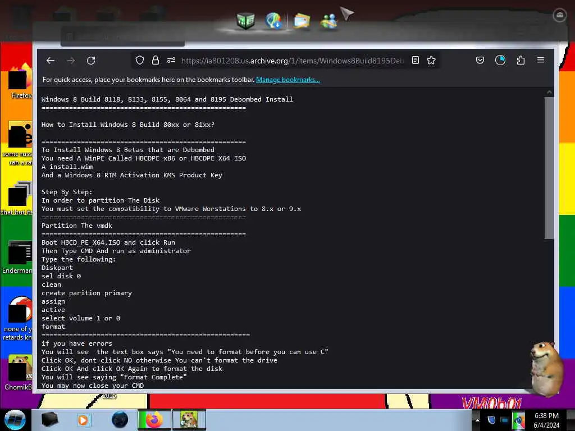Click the 'format' command line
The image size is (575, 431).
point(53,327)
